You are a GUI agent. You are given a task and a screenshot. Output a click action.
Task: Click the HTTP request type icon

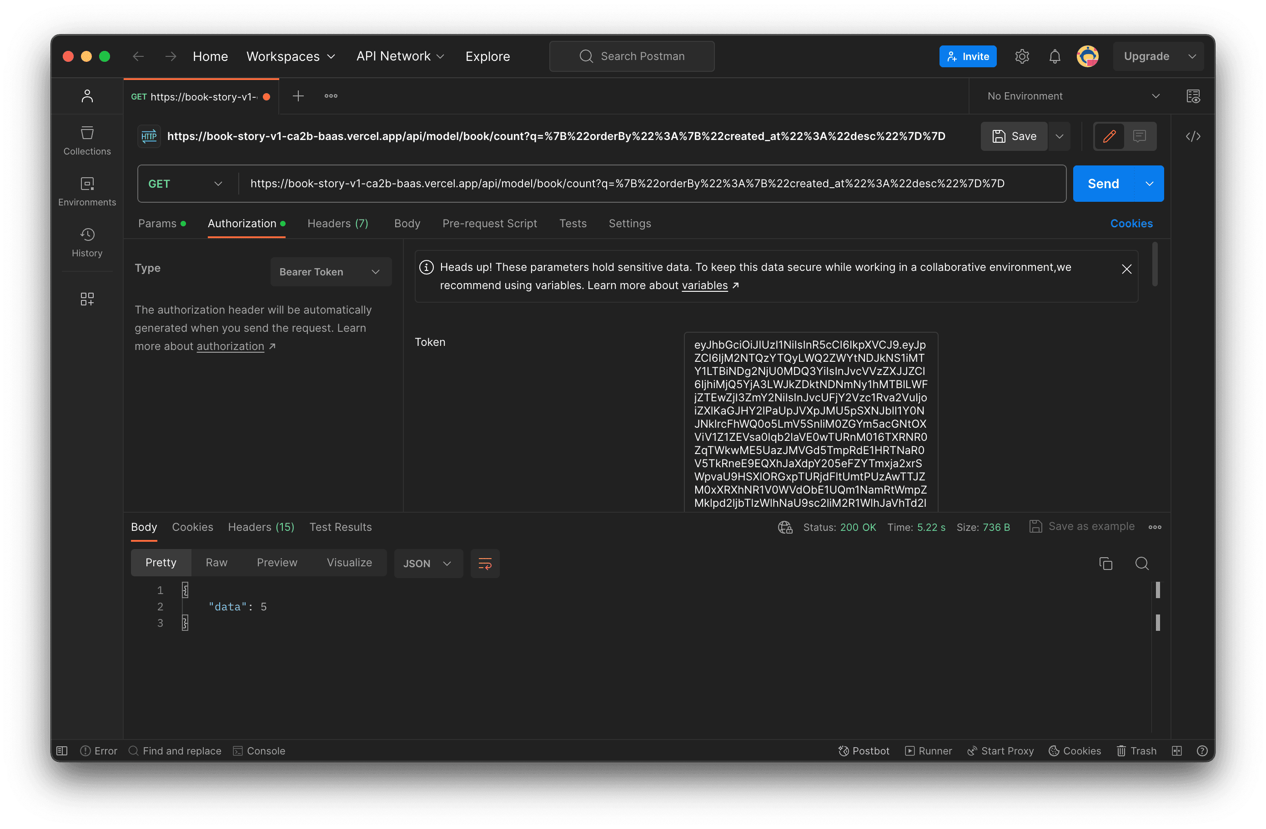(149, 137)
